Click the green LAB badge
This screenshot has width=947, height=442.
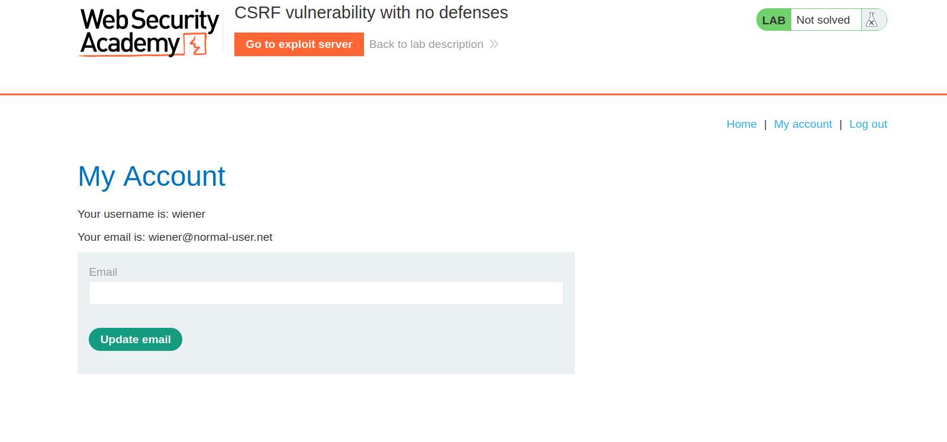[774, 20]
